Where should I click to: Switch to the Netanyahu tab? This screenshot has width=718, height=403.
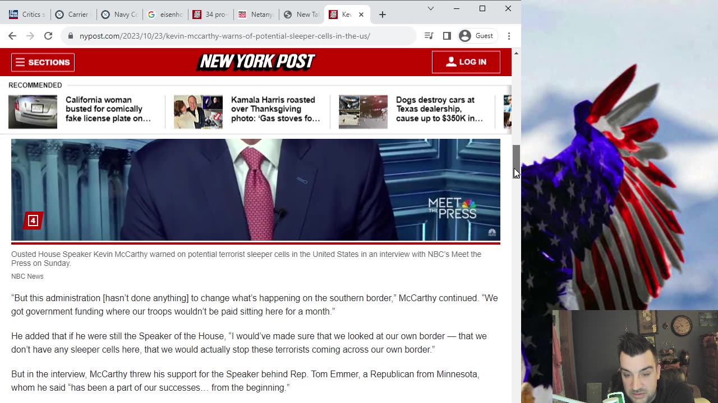click(x=256, y=15)
